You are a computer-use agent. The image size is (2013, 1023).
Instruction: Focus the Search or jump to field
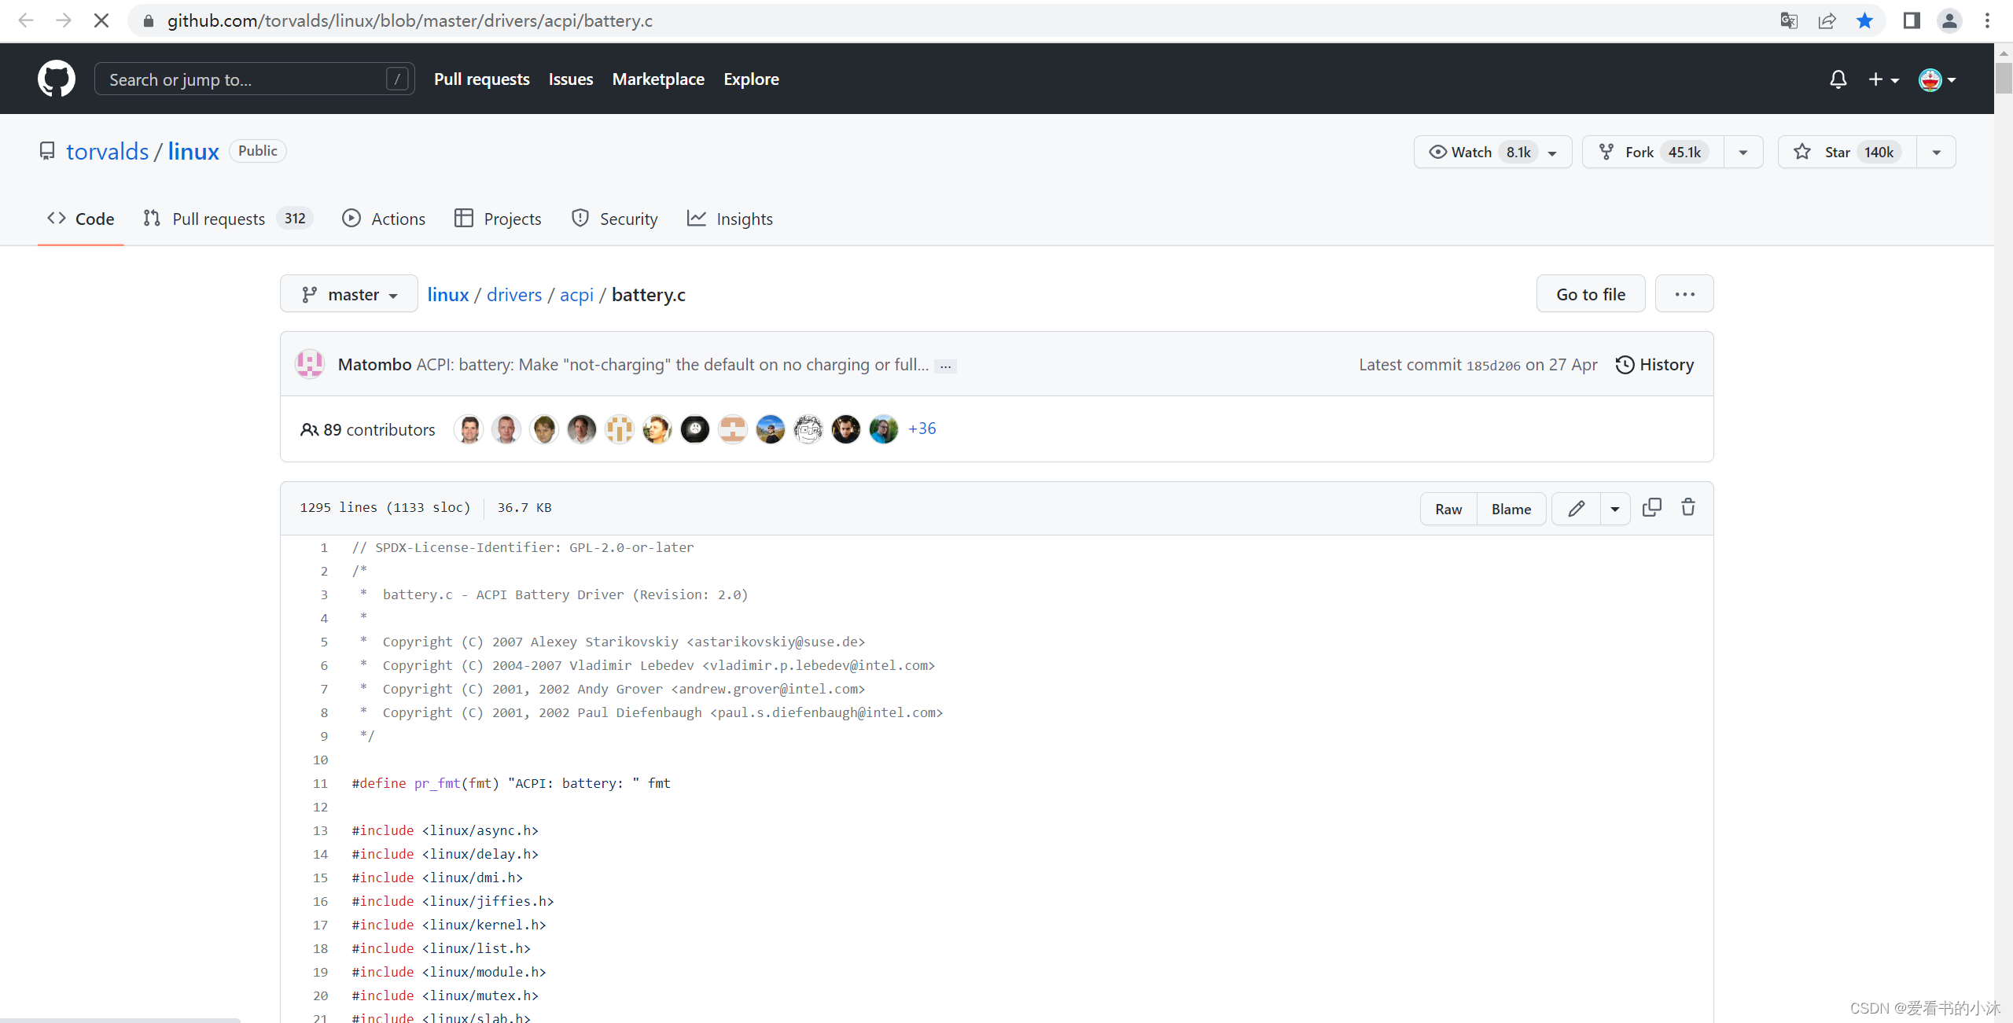coord(255,79)
